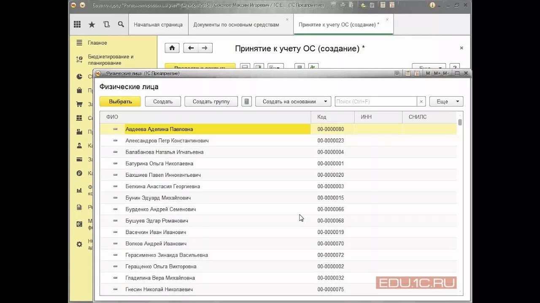The width and height of the screenshot is (540, 303).
Task: Click the Создать button
Action: [163, 101]
